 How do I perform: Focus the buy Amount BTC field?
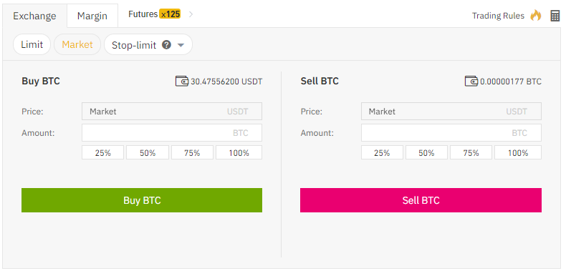pyautogui.click(x=172, y=133)
